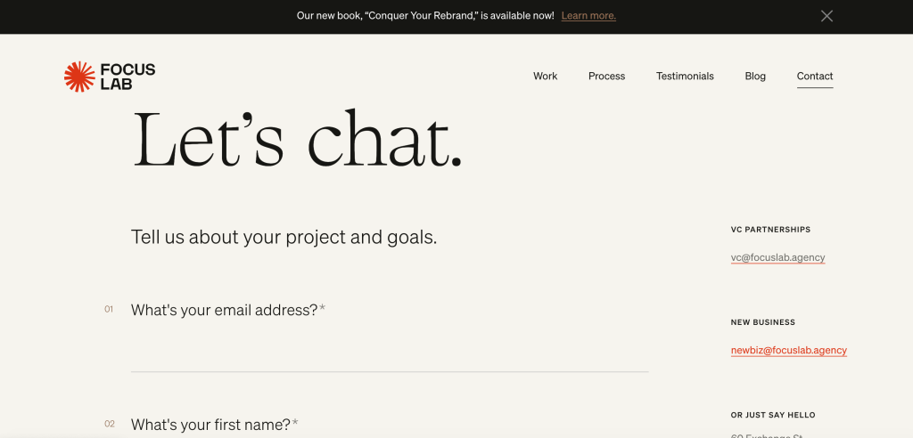Open the Work page in navigation
The width and height of the screenshot is (913, 438).
[x=545, y=77]
